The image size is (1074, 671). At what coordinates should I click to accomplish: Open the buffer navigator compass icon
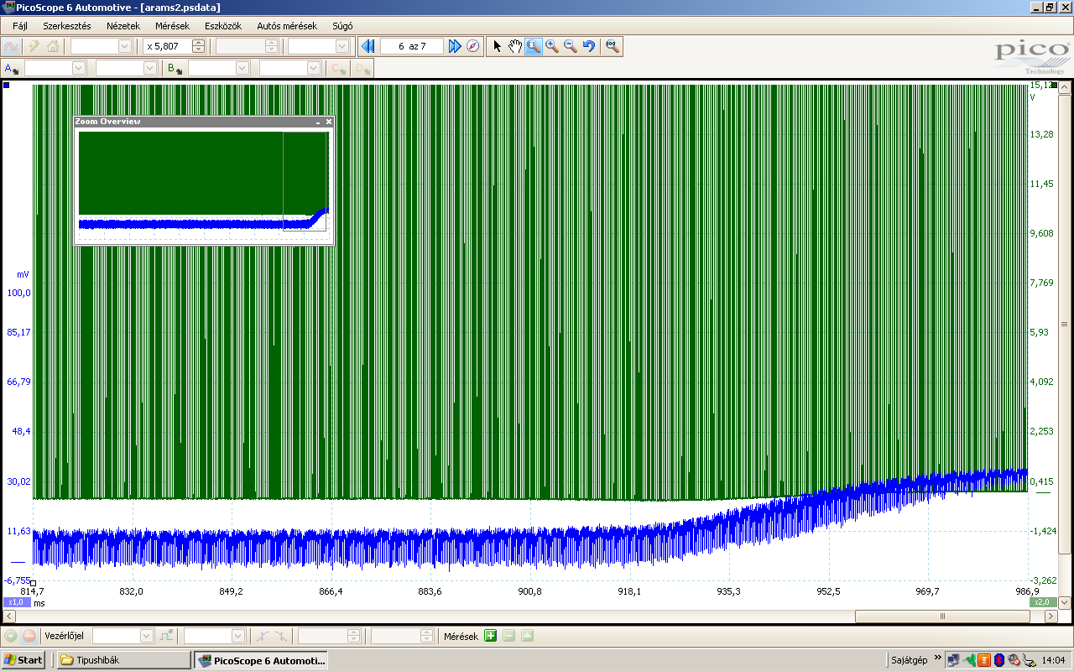(473, 47)
